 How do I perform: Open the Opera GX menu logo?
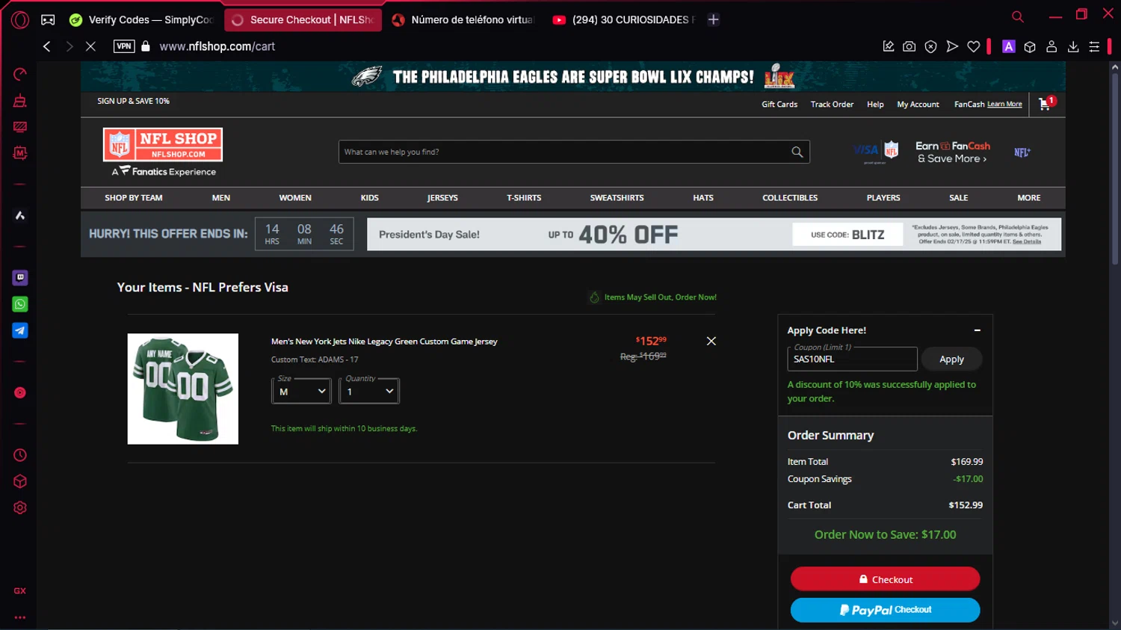point(20,19)
